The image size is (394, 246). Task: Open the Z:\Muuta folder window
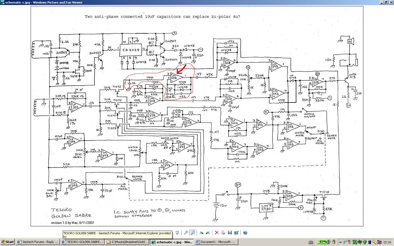(x=127, y=242)
